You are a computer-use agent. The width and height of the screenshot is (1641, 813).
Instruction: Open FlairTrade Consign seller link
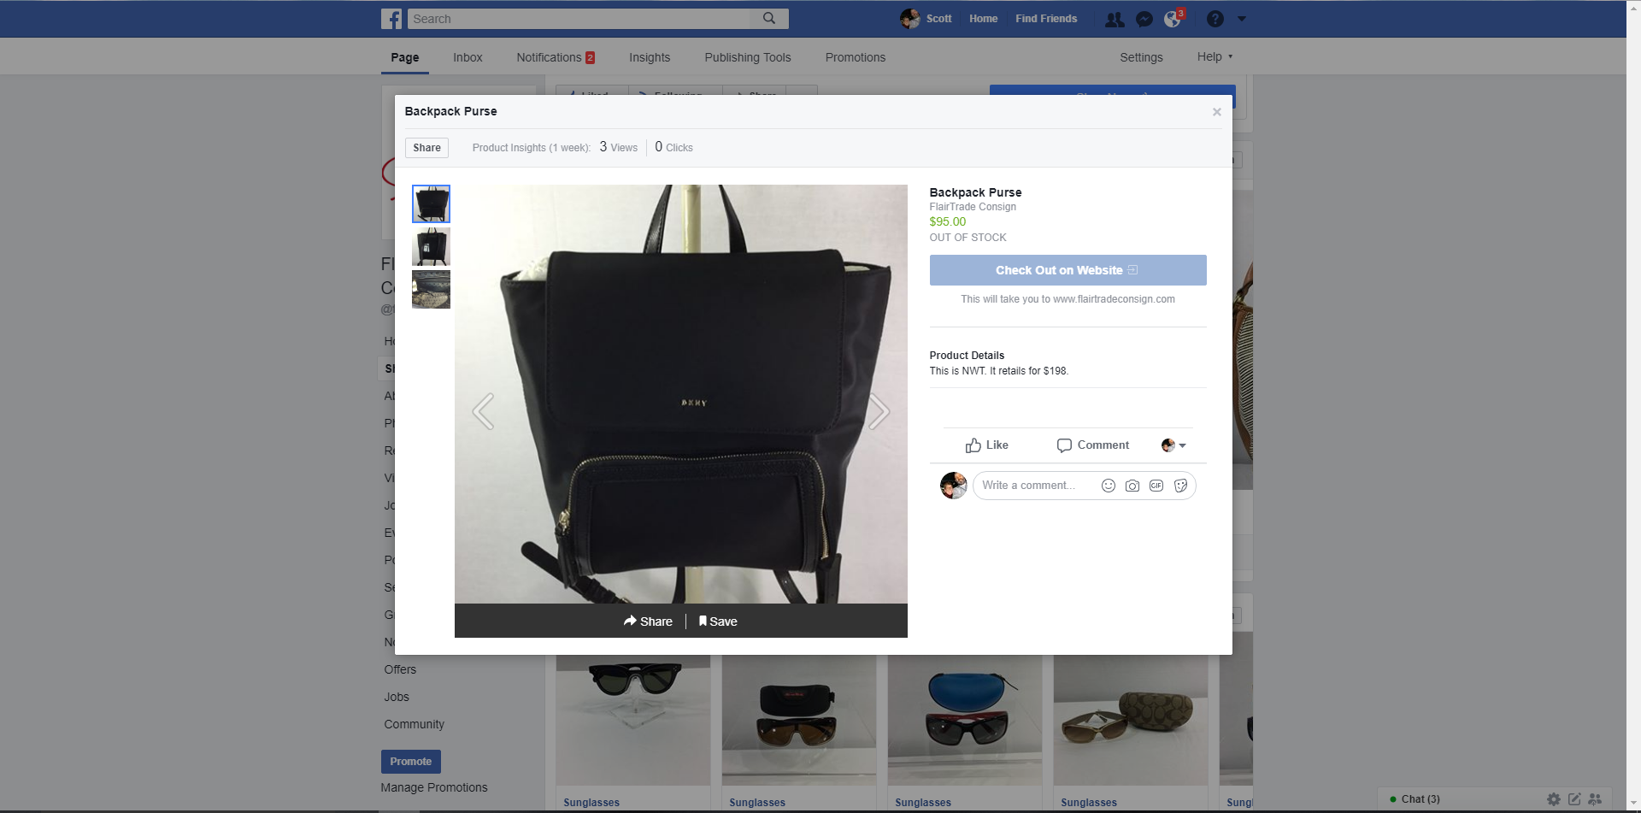click(x=973, y=207)
